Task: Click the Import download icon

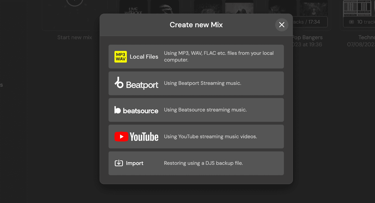Action: click(119, 163)
